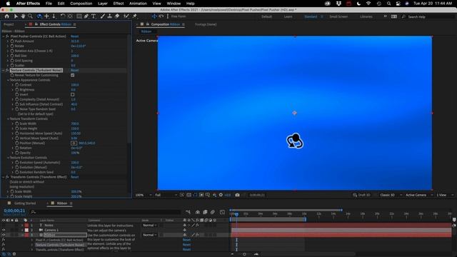Click the timeline current-time indicator
The height and width of the screenshot is (257, 457).
coord(236,214)
